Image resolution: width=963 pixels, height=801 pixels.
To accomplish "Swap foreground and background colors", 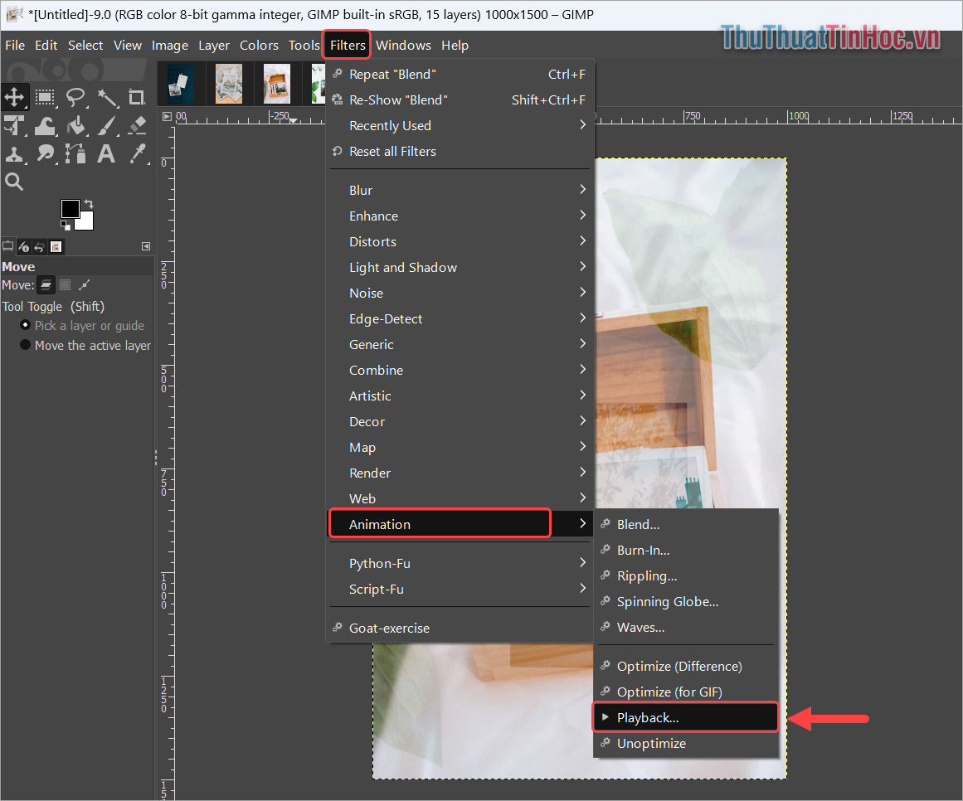I will coord(89,204).
